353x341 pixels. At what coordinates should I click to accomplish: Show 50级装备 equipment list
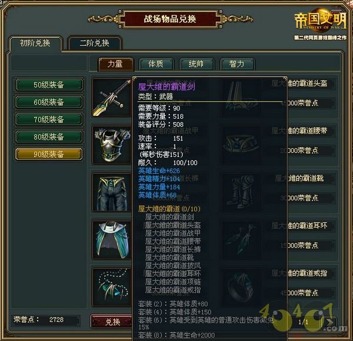(x=49, y=85)
